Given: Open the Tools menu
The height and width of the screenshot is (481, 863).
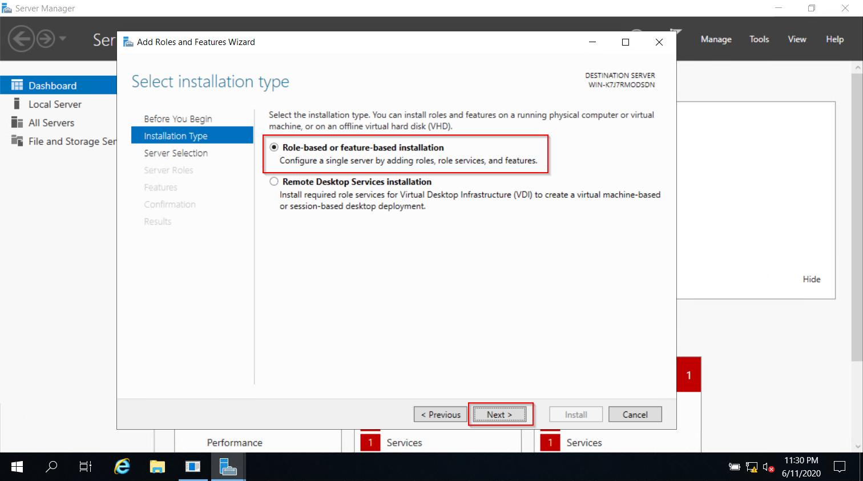Looking at the screenshot, I should [759, 39].
